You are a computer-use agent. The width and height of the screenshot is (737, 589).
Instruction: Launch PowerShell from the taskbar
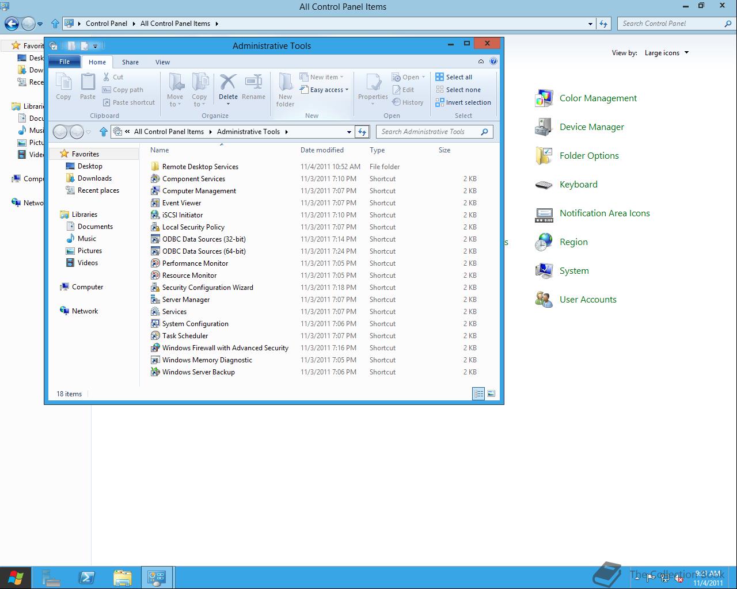coord(87,577)
